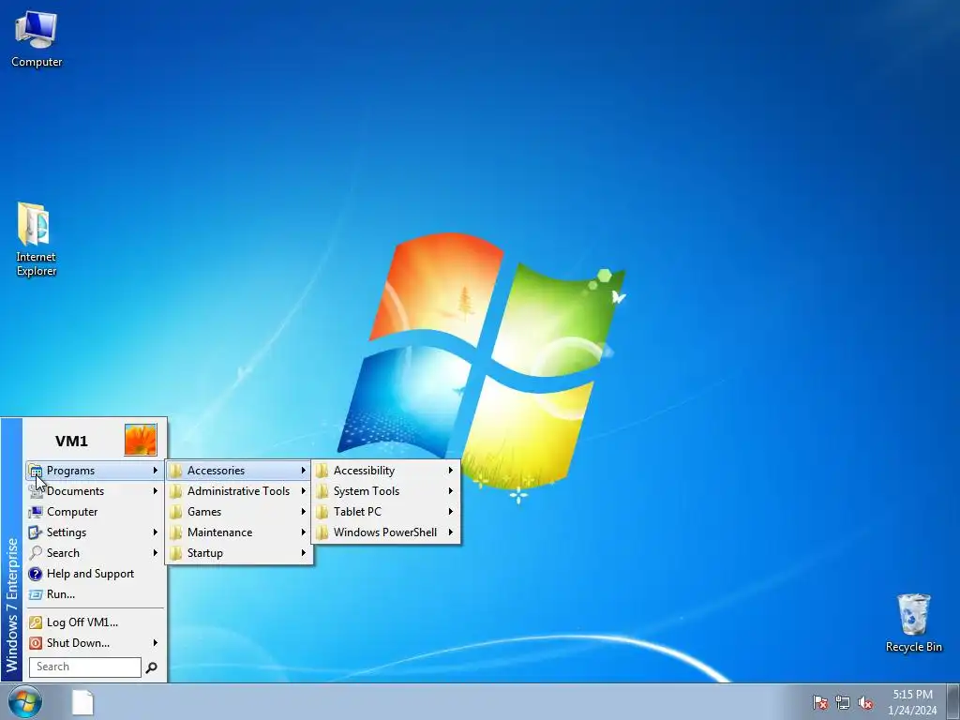The image size is (960, 720).
Task: Expand the System Tools submenu arrow
Action: (451, 491)
